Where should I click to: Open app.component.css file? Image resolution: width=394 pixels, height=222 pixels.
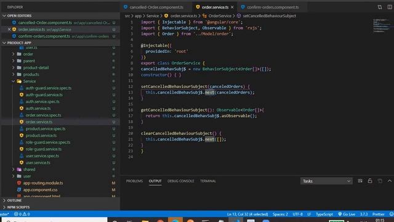40,190
